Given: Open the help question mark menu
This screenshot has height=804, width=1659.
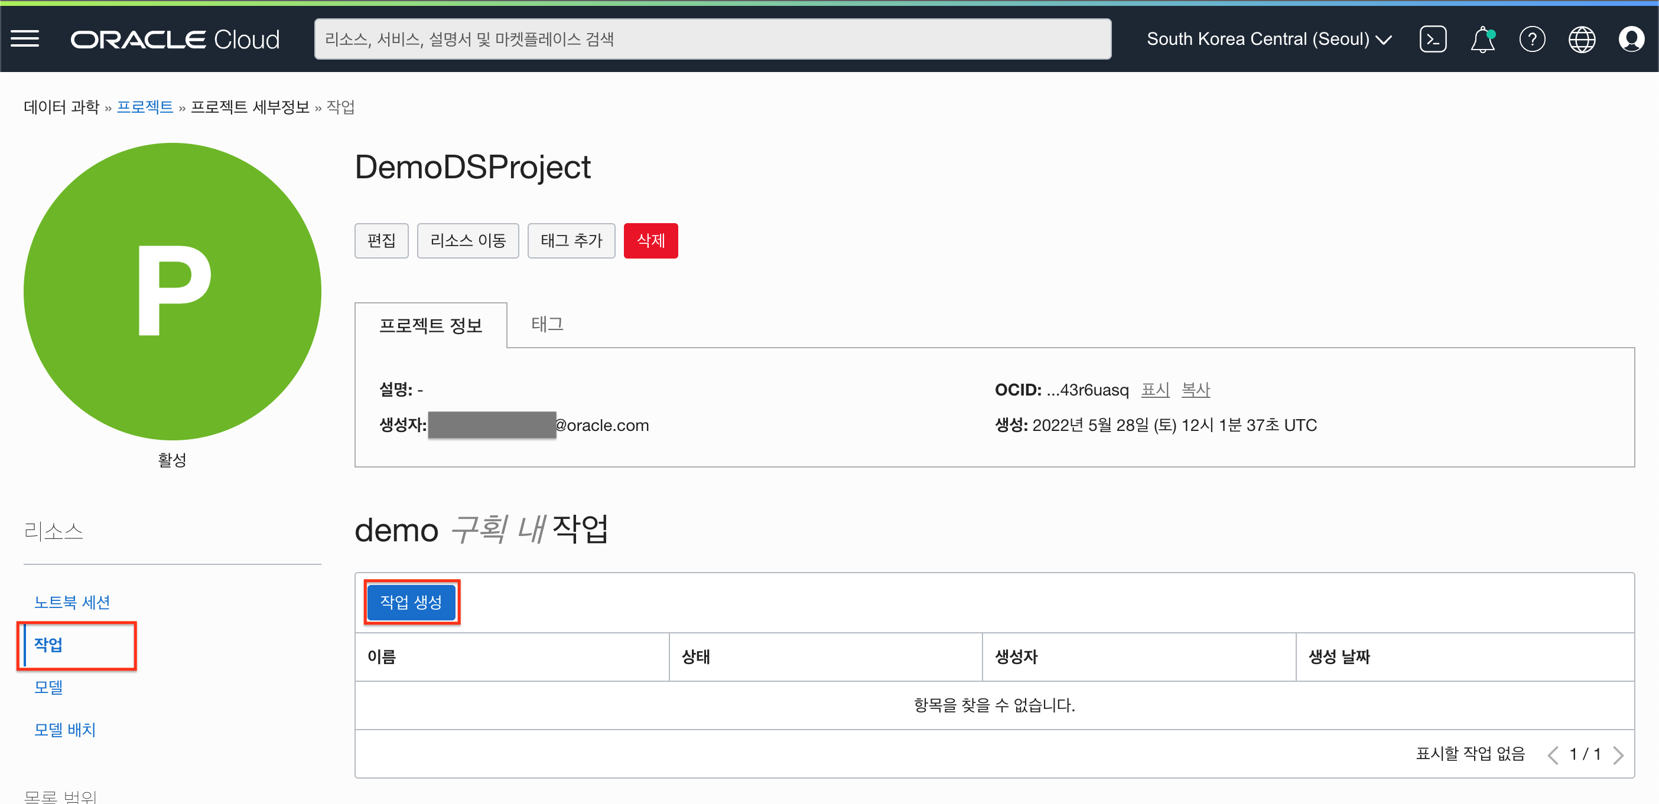Looking at the screenshot, I should point(1532,40).
